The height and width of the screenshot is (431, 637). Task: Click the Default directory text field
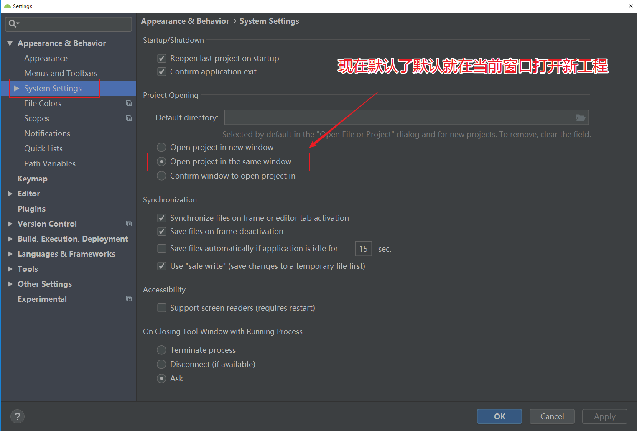pyautogui.click(x=407, y=117)
